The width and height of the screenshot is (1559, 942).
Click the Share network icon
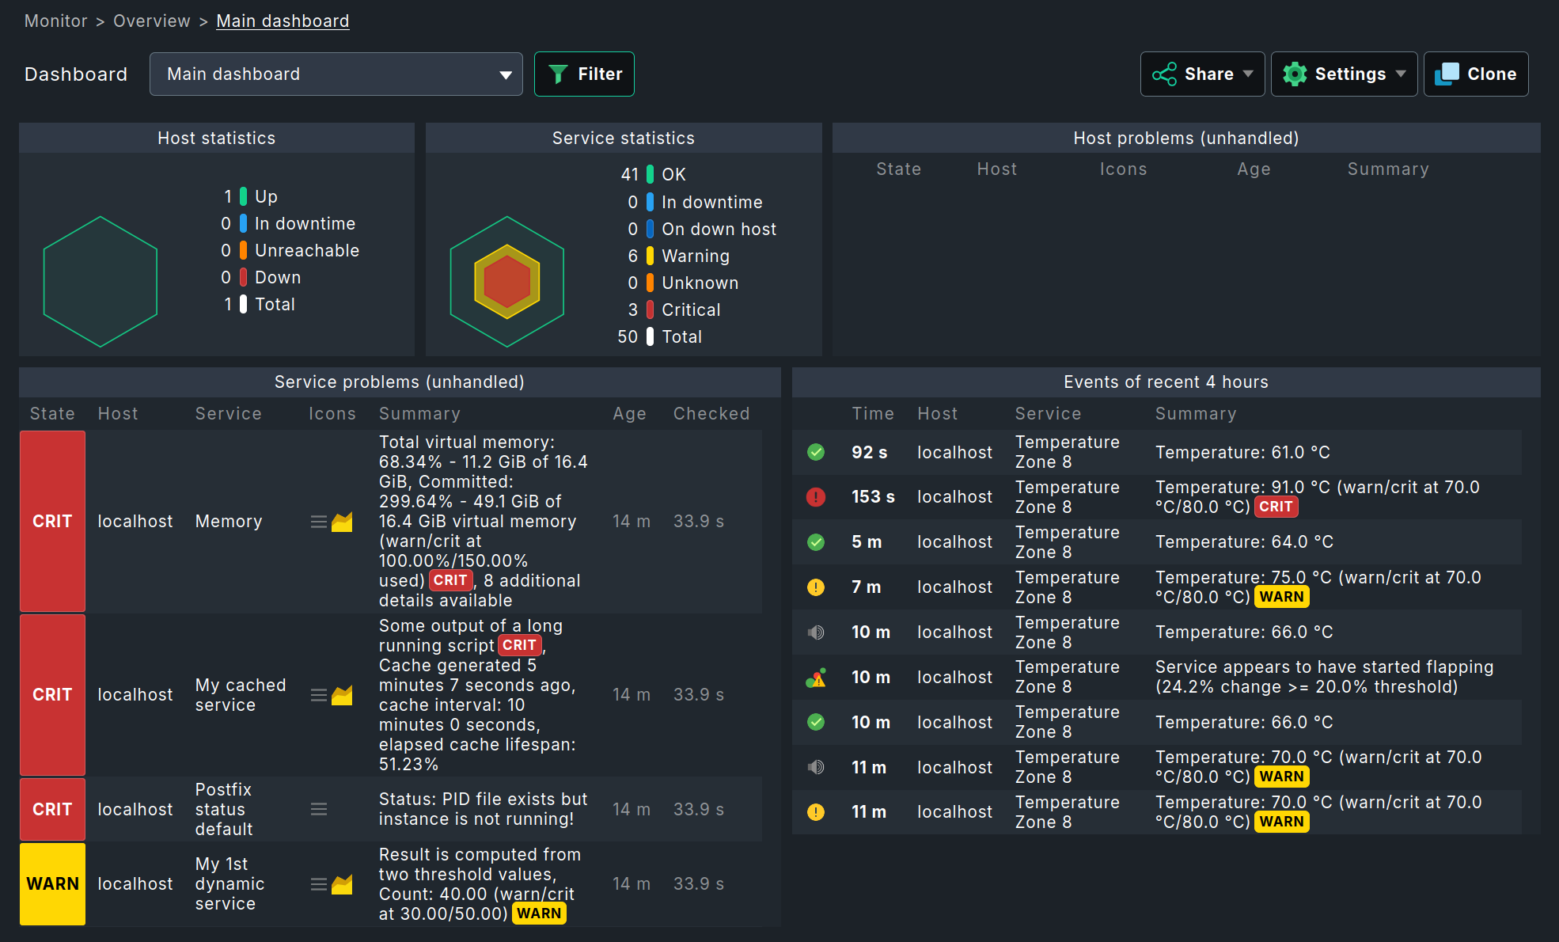coord(1163,74)
